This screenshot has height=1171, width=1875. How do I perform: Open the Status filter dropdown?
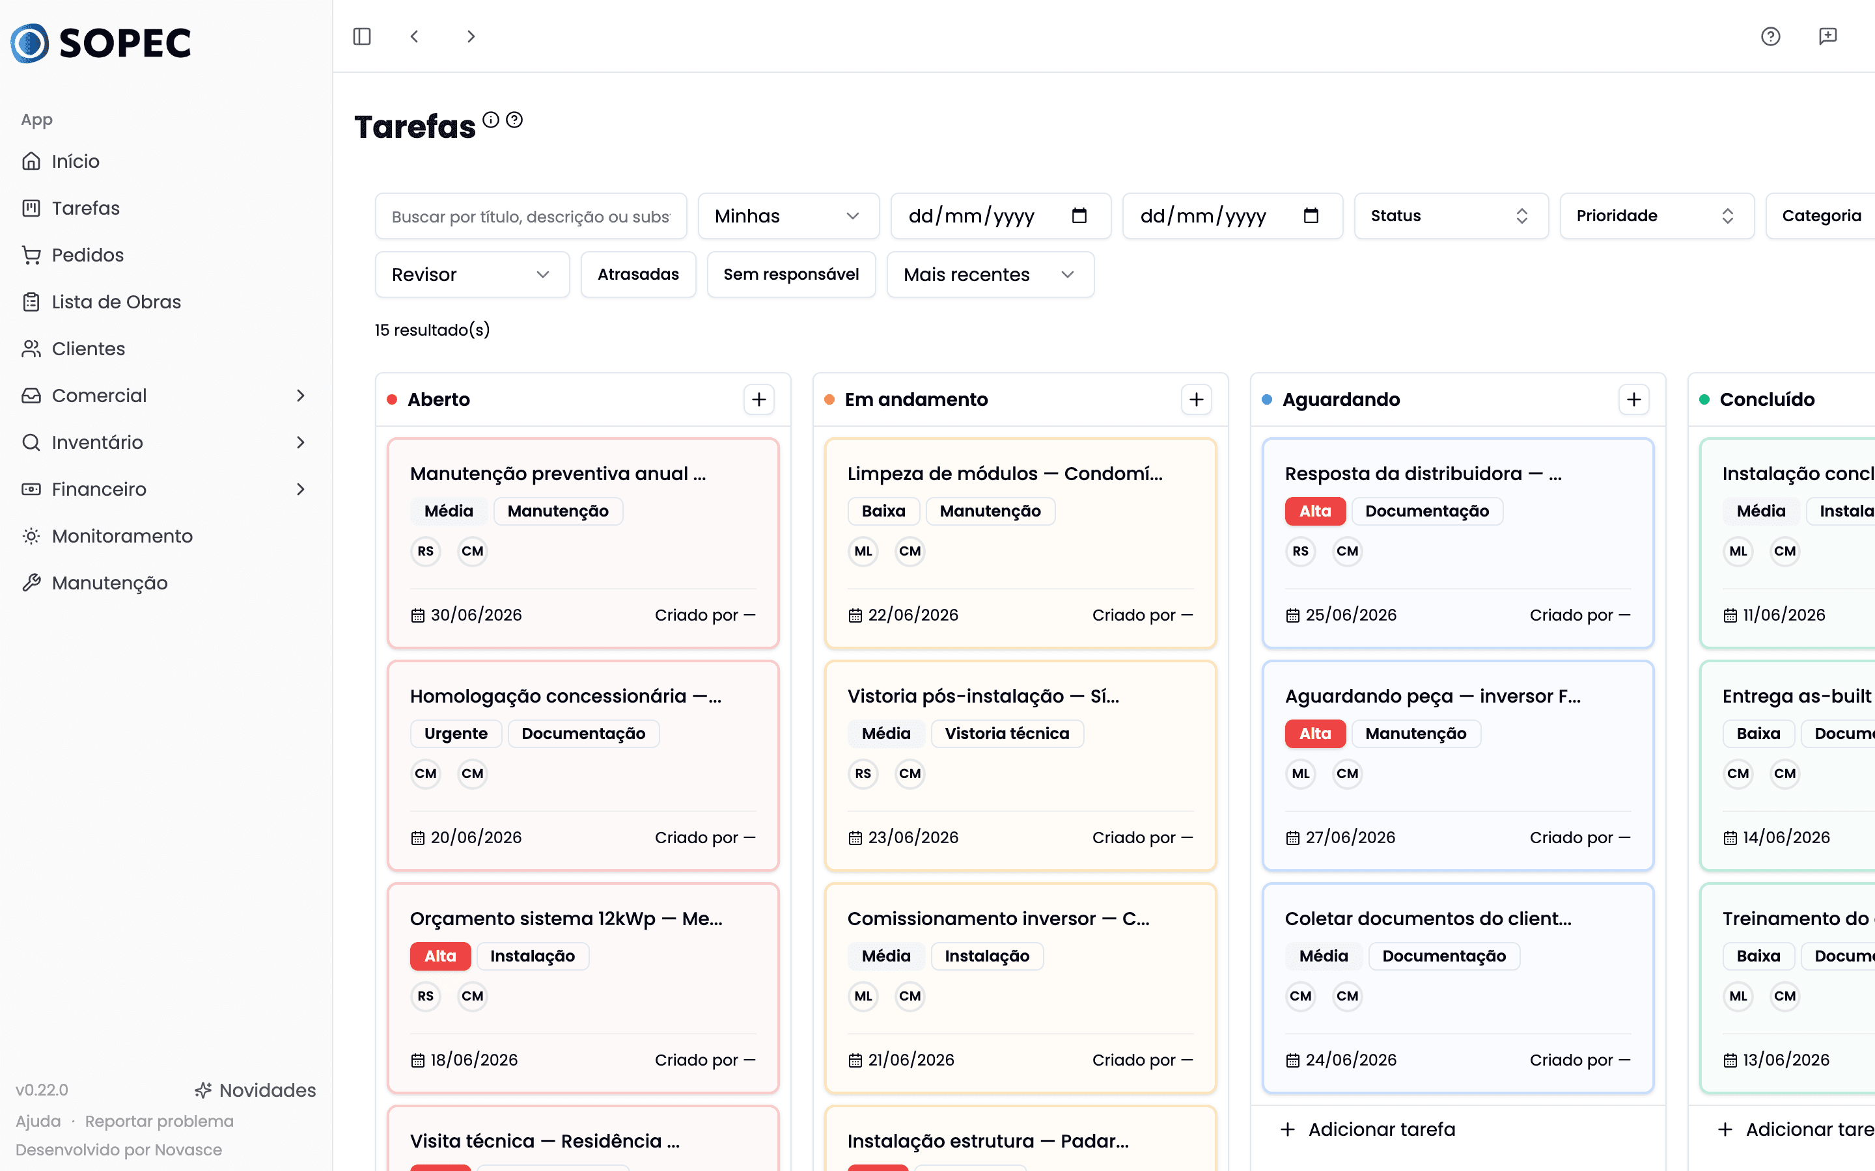tap(1451, 216)
